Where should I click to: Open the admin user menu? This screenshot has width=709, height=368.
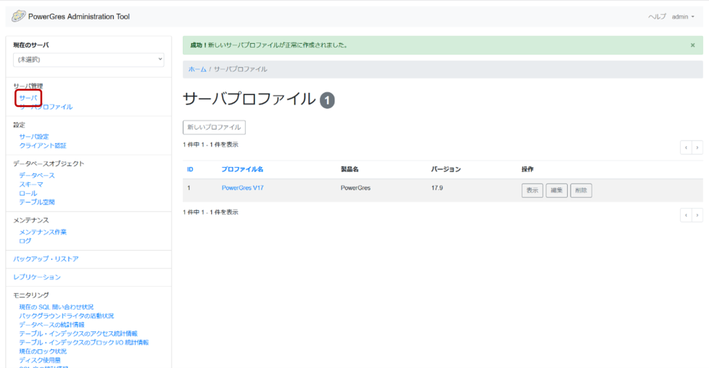point(683,17)
